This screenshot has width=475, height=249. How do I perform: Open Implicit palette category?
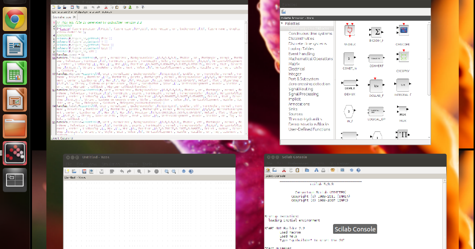point(295,99)
